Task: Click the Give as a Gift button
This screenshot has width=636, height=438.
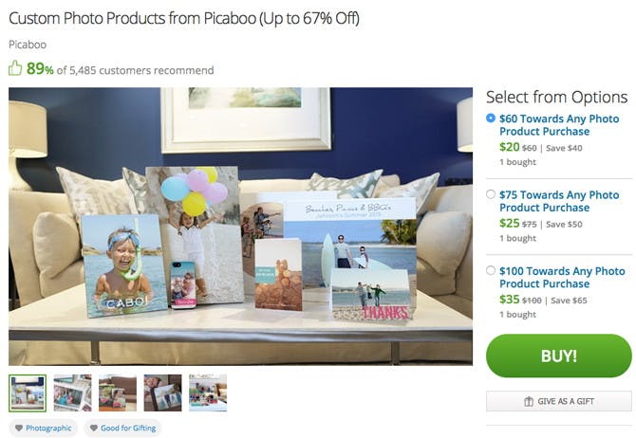Action: (x=558, y=401)
